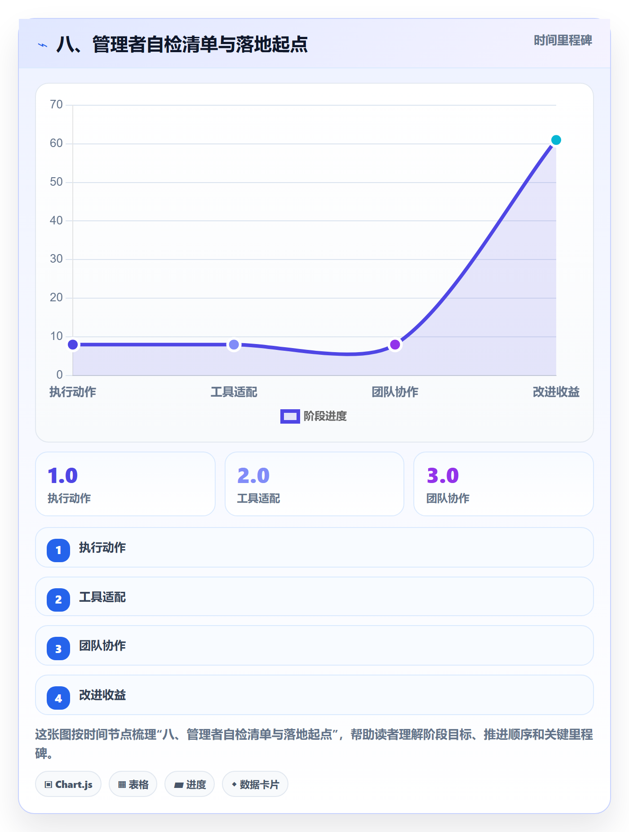Select the 团队协作 row numbered 3
This screenshot has width=629, height=832.
click(314, 645)
